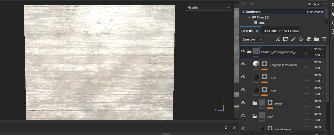Select the Paint folder name
This screenshot has width=334, height=135.
pyautogui.click(x=278, y=104)
